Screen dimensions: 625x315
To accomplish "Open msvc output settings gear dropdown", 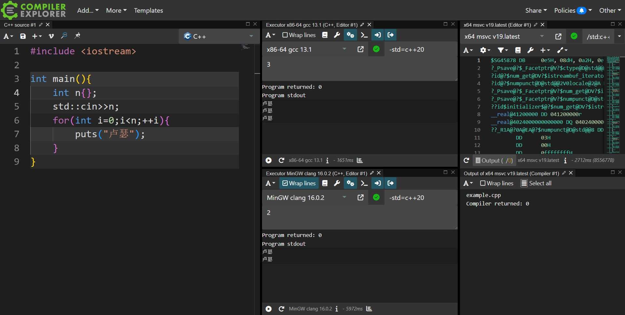I will point(485,50).
